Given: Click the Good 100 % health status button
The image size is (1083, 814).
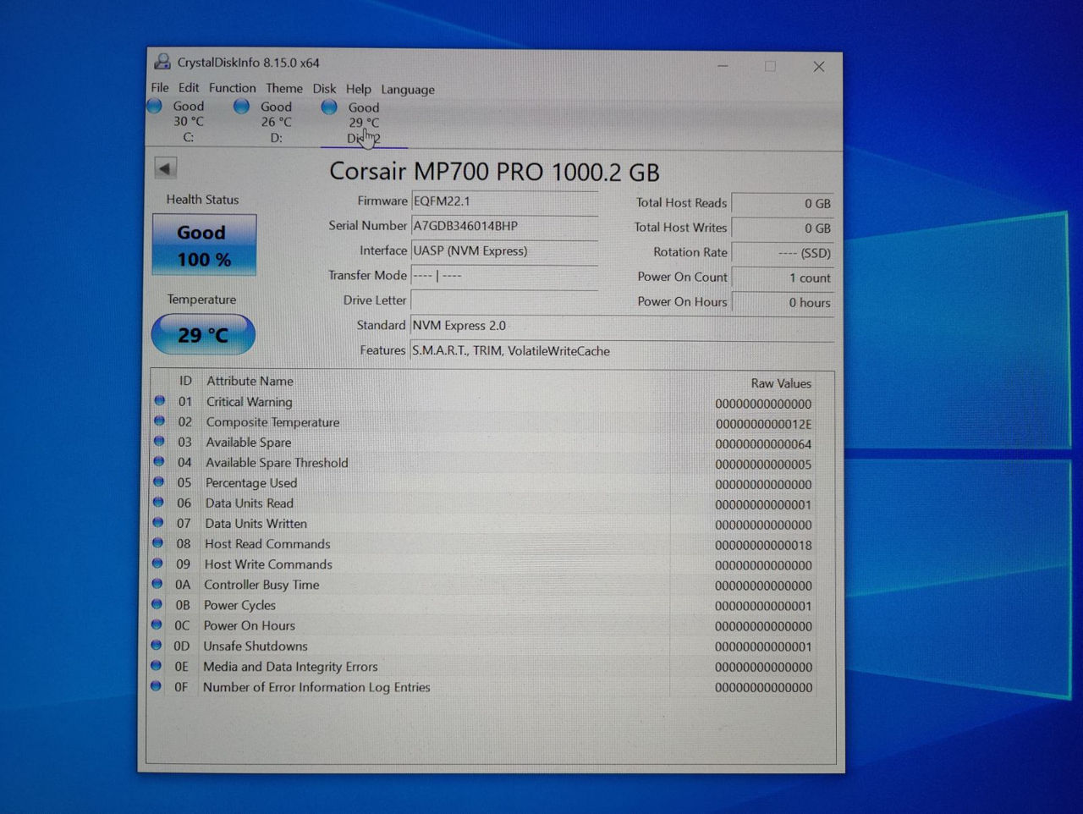Looking at the screenshot, I should [204, 245].
